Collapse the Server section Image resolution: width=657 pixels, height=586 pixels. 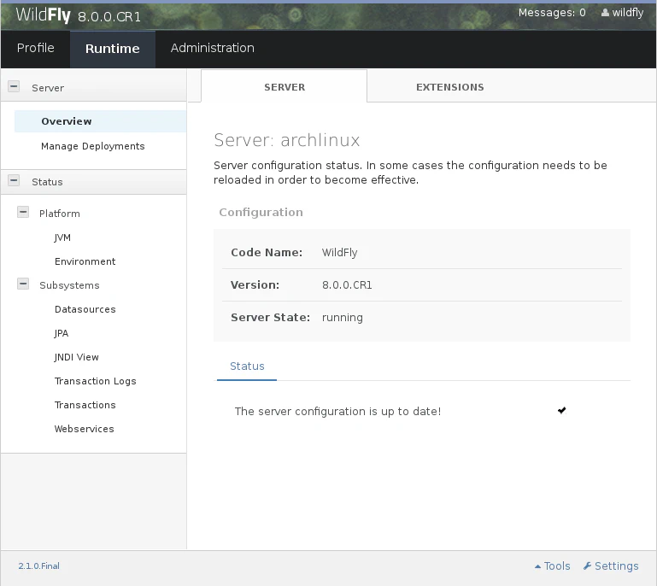click(14, 86)
